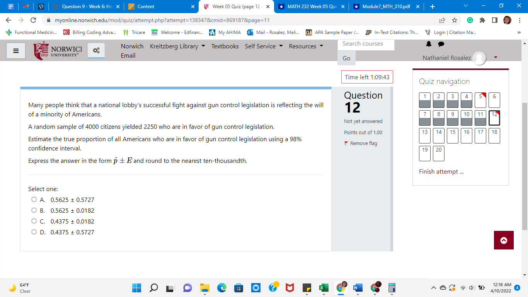Open the Windows Start menu
The width and height of the screenshot is (528, 297).
tap(137, 288)
